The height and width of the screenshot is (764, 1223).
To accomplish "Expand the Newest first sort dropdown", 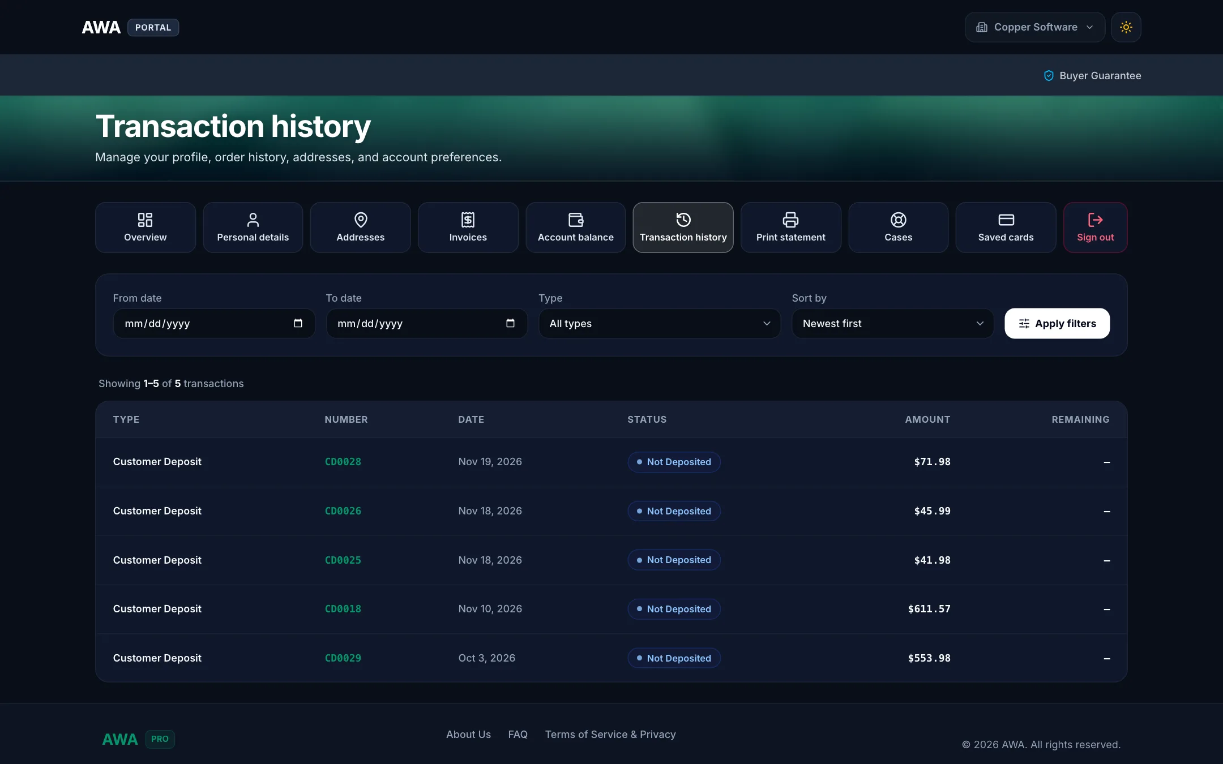I will (x=893, y=323).
